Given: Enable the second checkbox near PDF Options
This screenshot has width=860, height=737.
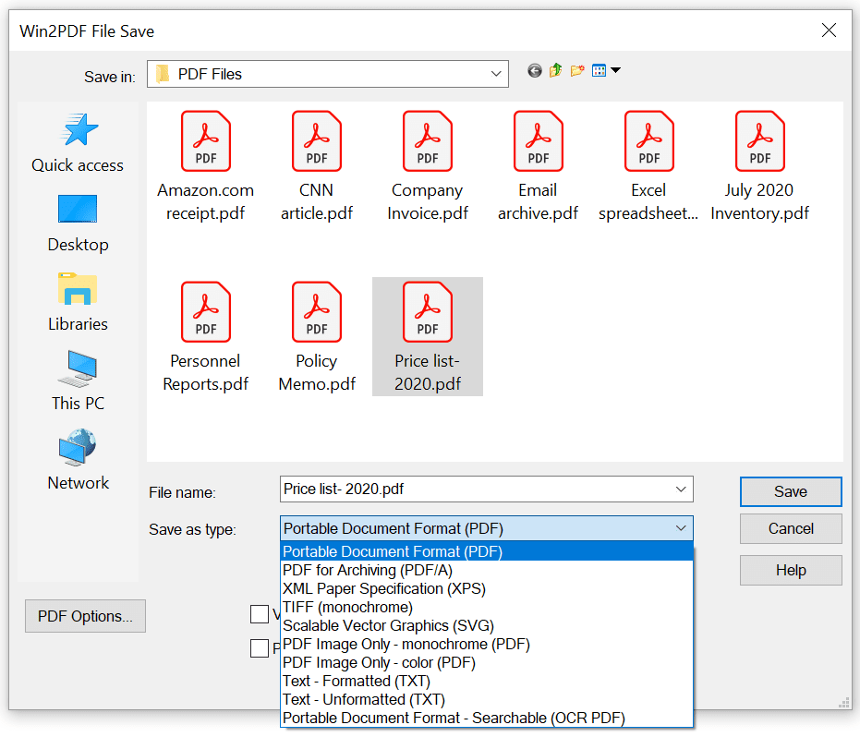Looking at the screenshot, I should tap(260, 647).
